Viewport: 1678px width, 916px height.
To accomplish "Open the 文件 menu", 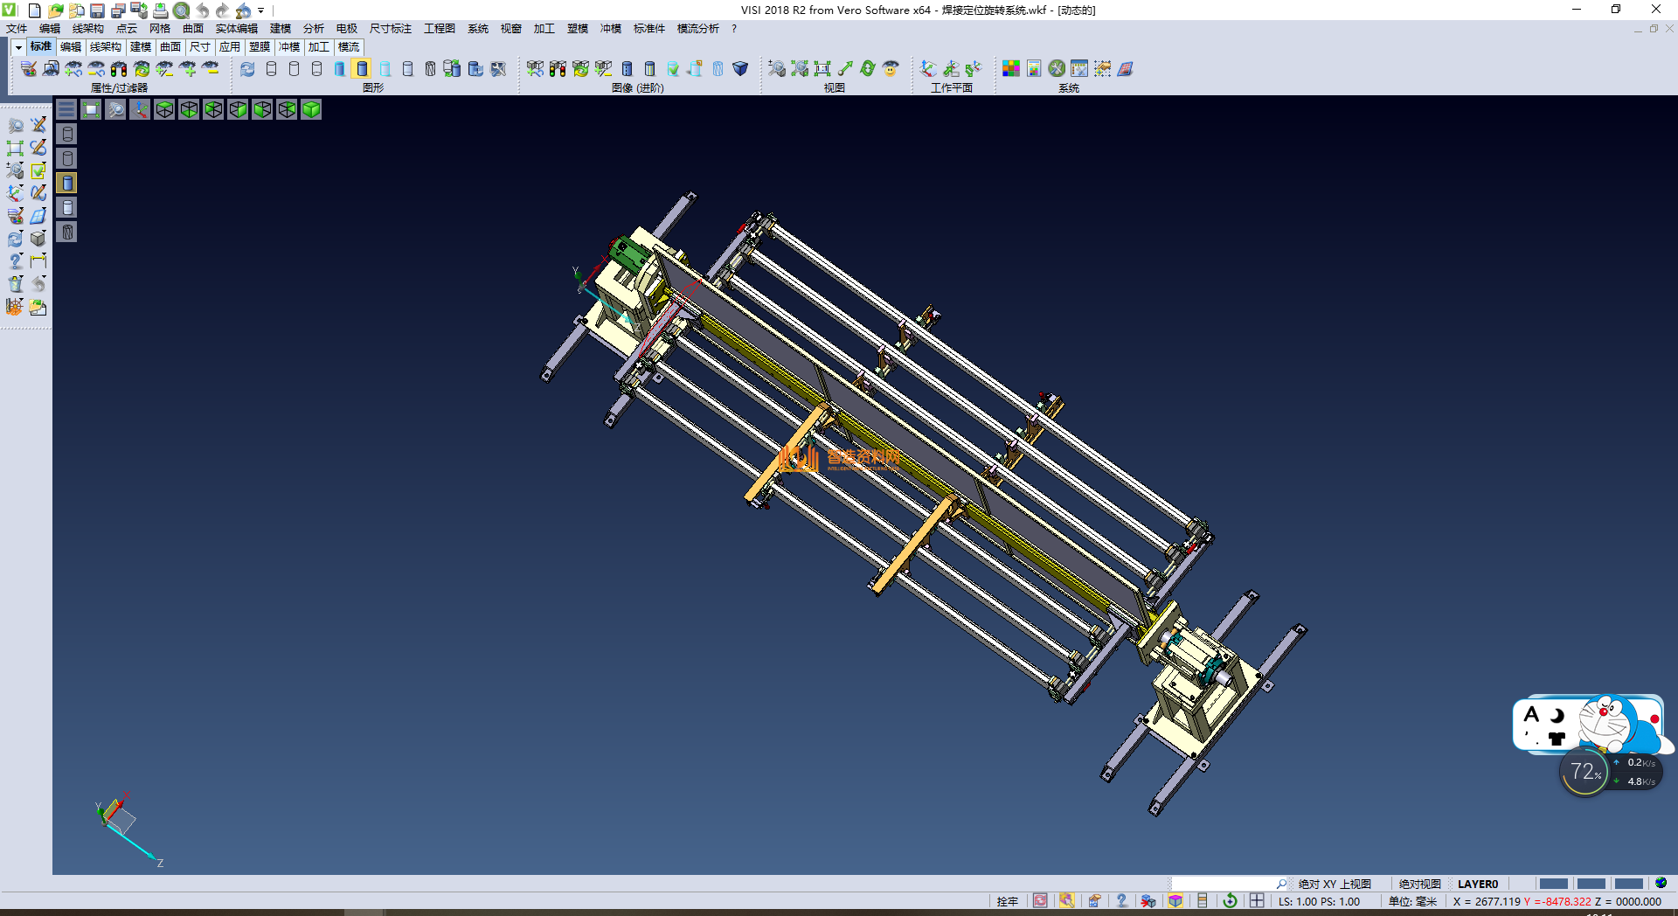I will (17, 29).
